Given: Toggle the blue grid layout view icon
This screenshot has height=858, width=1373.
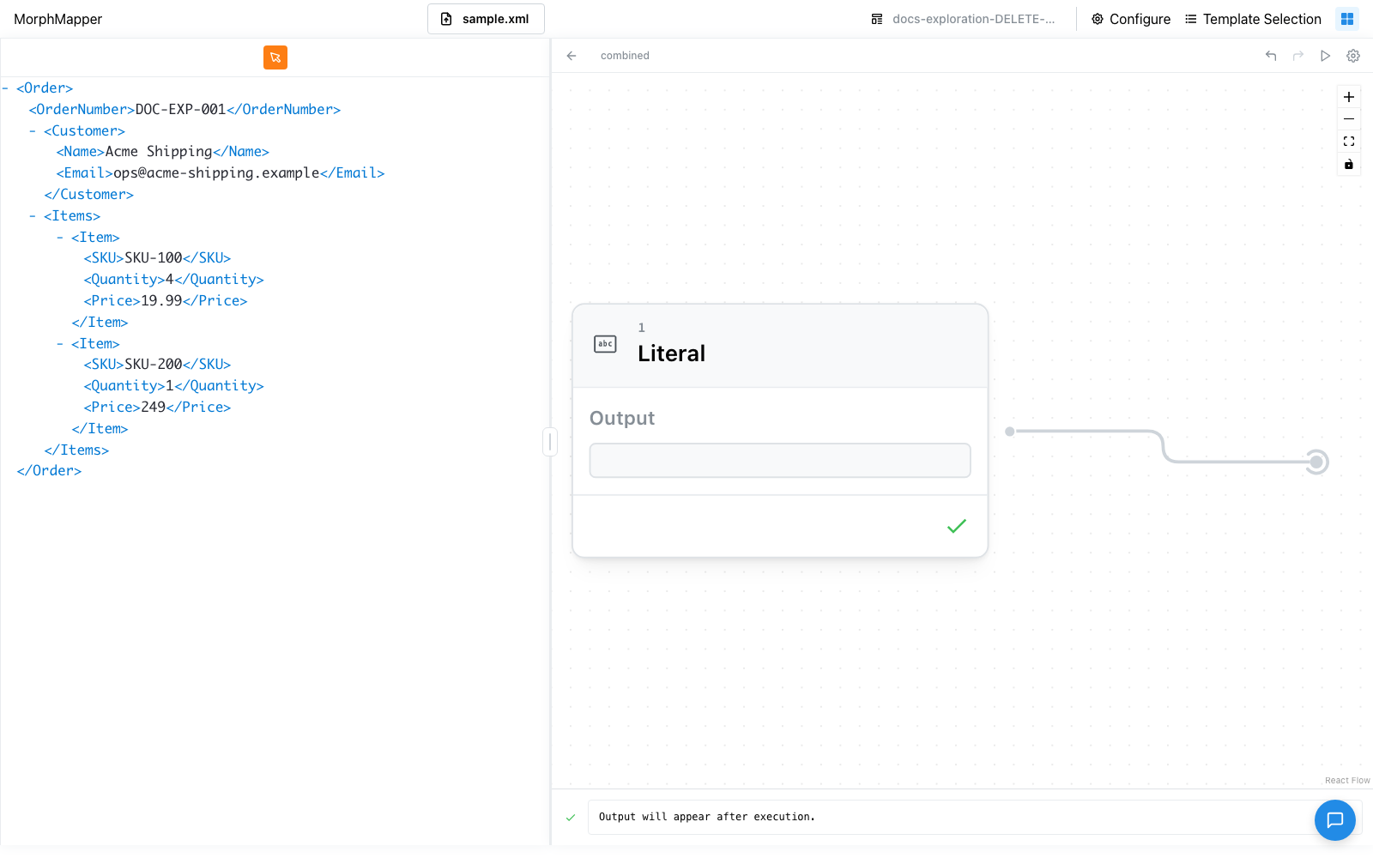Looking at the screenshot, I should 1347,19.
